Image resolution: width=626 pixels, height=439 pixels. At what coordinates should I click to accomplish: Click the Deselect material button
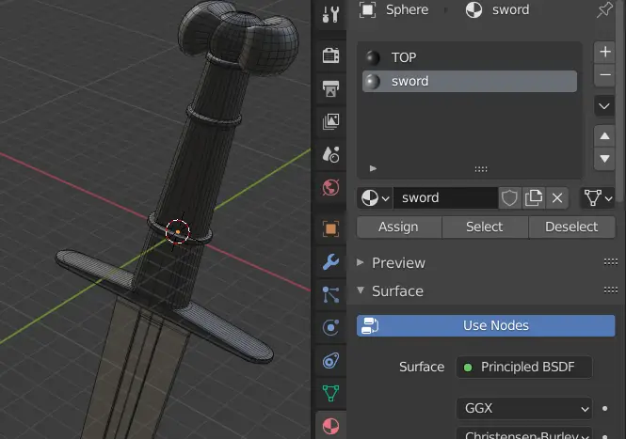pos(571,227)
